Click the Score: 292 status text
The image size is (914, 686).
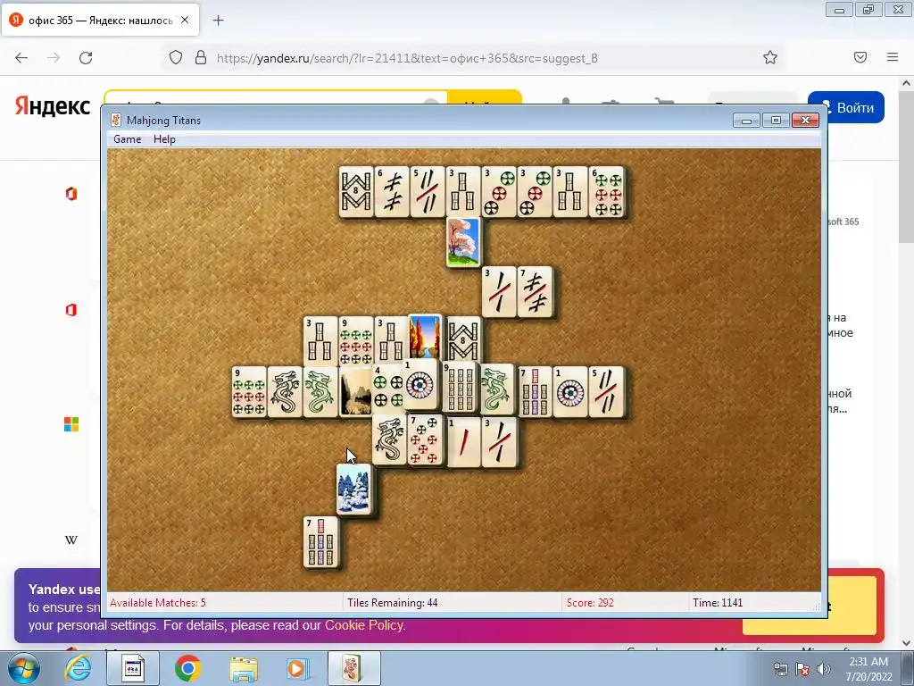[590, 603]
